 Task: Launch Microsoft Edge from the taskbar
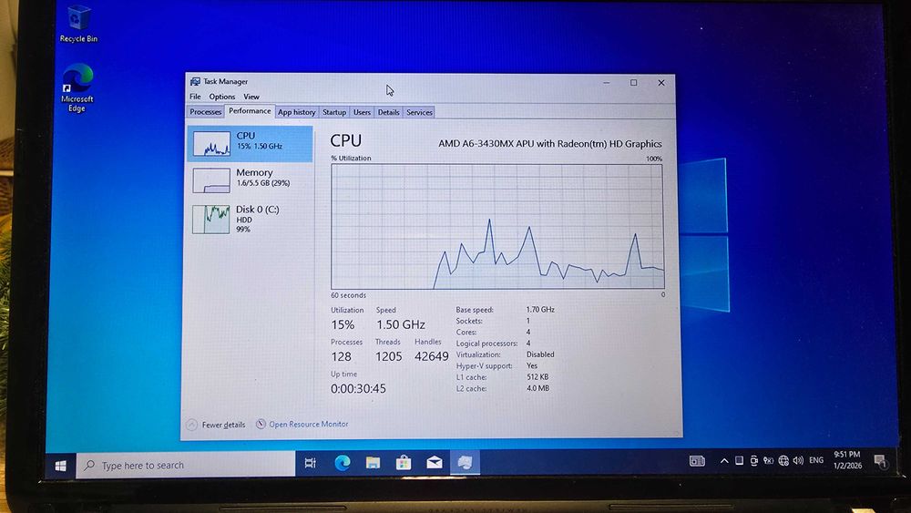[343, 463]
